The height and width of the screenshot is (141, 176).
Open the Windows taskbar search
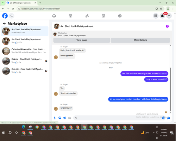click(x=10, y=133)
